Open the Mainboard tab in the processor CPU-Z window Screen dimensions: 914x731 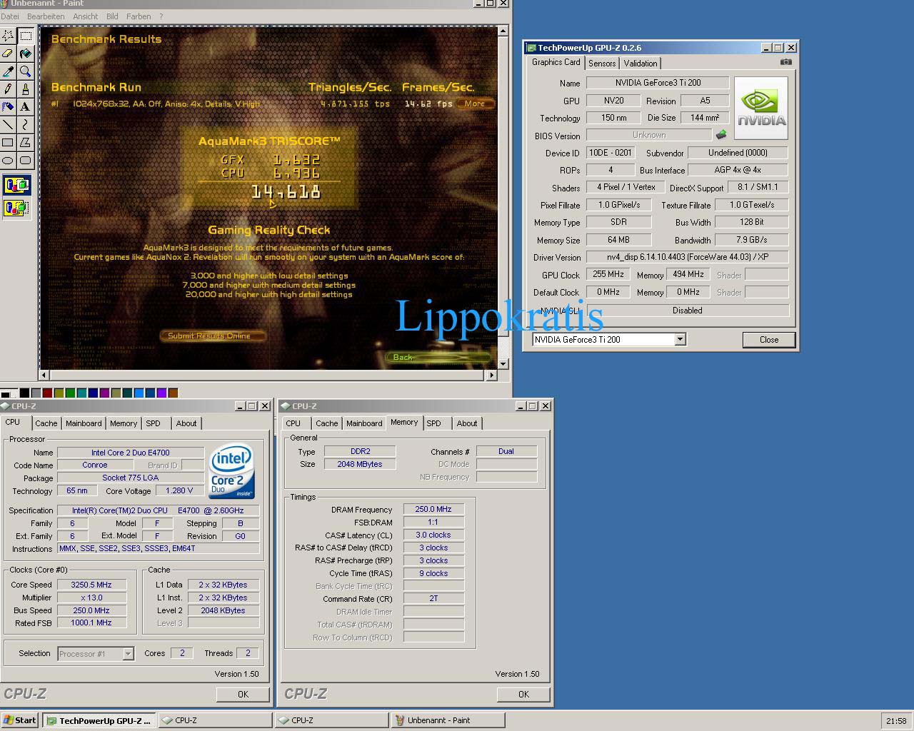click(84, 423)
